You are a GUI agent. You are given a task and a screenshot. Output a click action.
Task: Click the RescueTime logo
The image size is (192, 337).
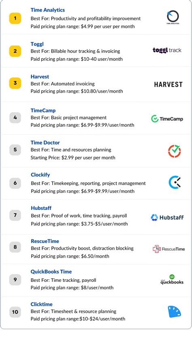[169, 249]
